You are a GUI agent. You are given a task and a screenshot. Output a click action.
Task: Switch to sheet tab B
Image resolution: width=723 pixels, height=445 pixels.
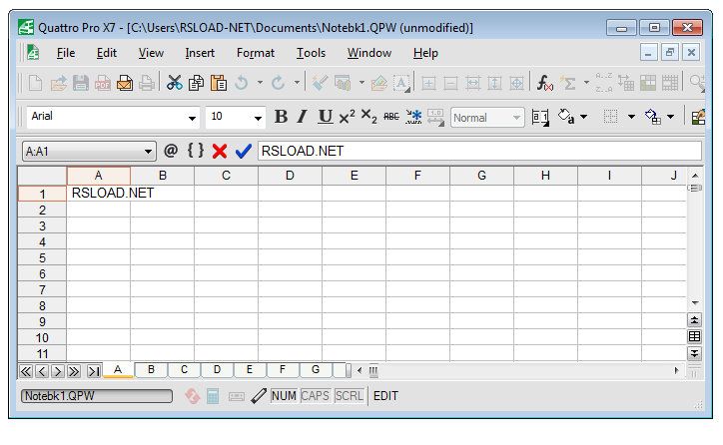[151, 369]
